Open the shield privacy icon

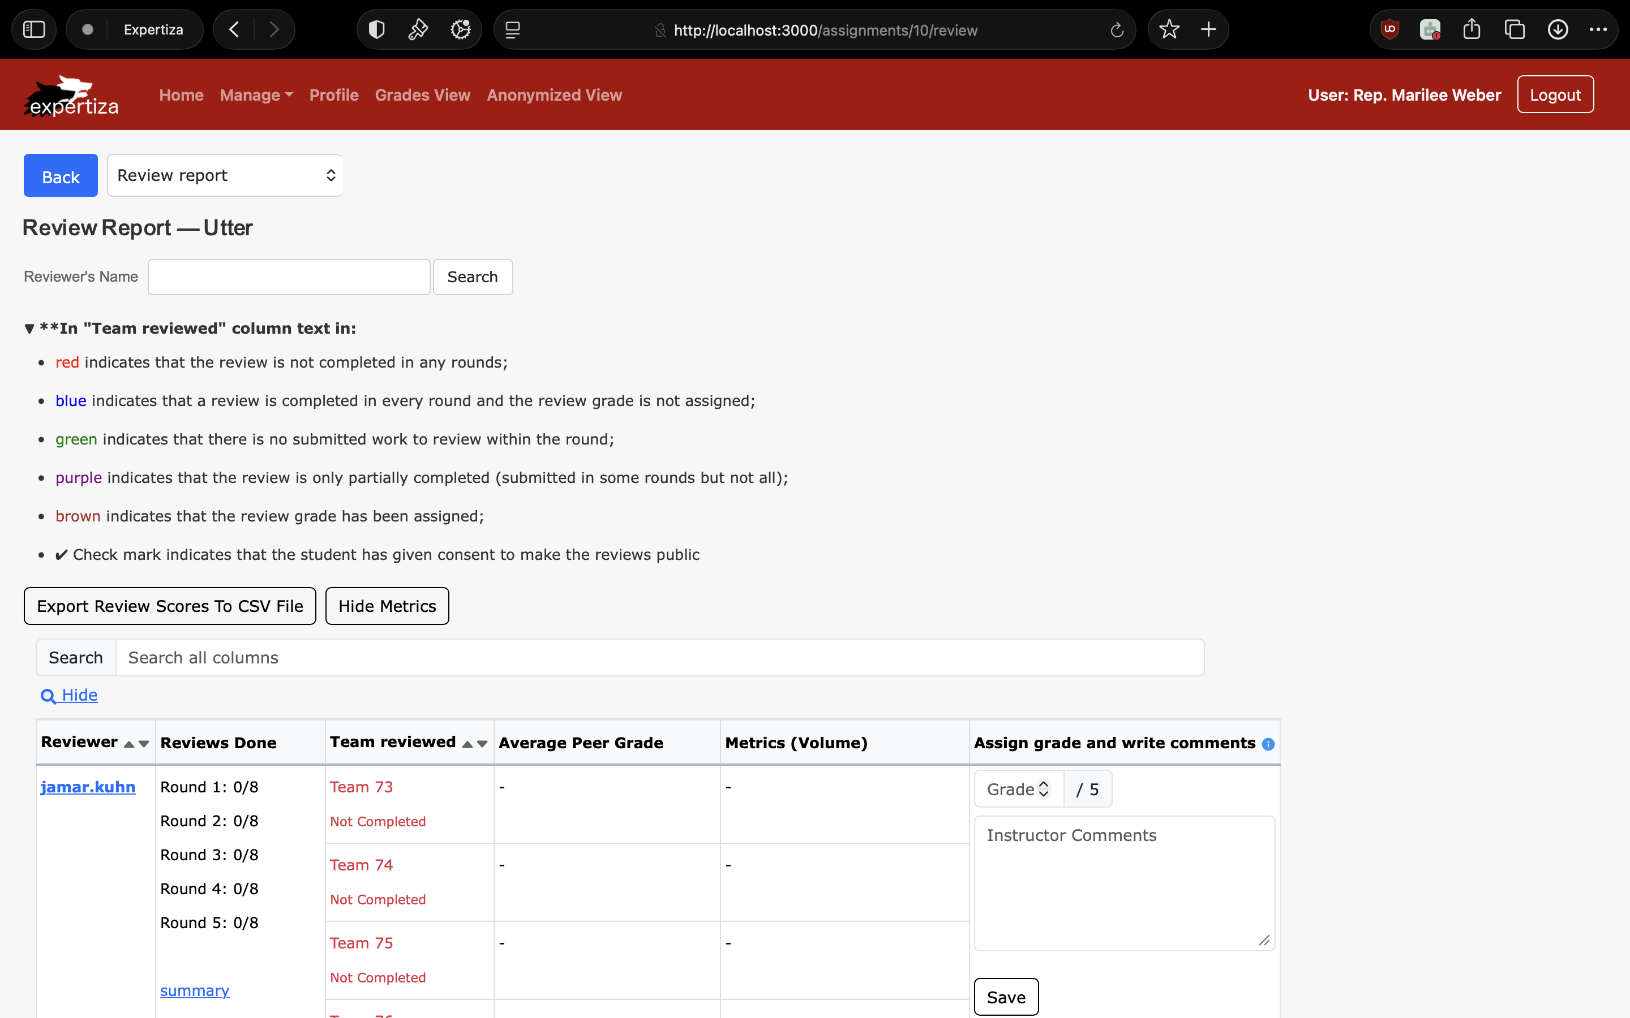(x=376, y=29)
